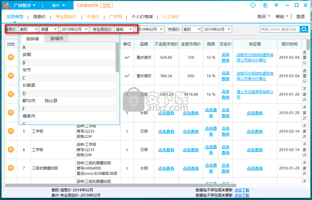Select the 按城市 tab in city popup
Viewport: 312px width, 200px height.
point(57,38)
